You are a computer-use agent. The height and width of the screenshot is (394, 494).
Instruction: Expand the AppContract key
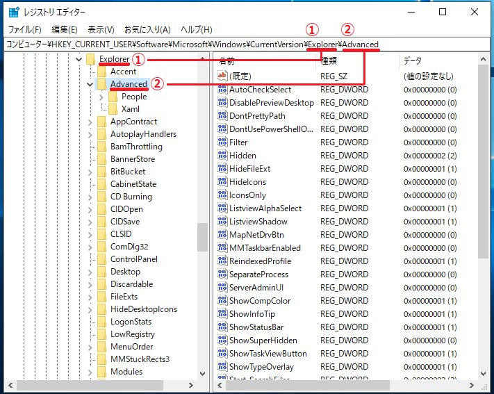[x=90, y=122]
